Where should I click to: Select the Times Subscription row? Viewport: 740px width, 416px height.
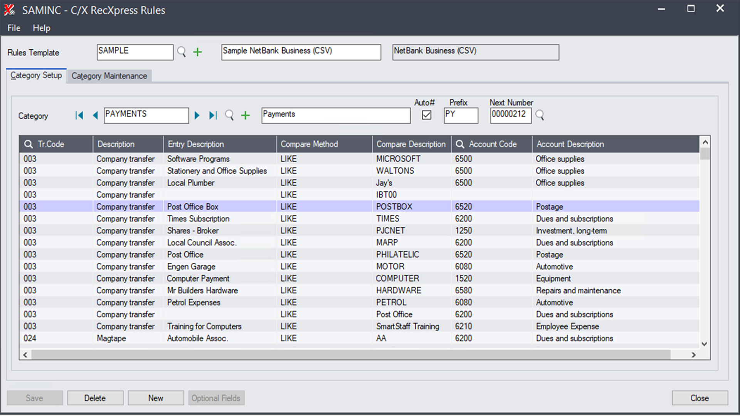198,219
